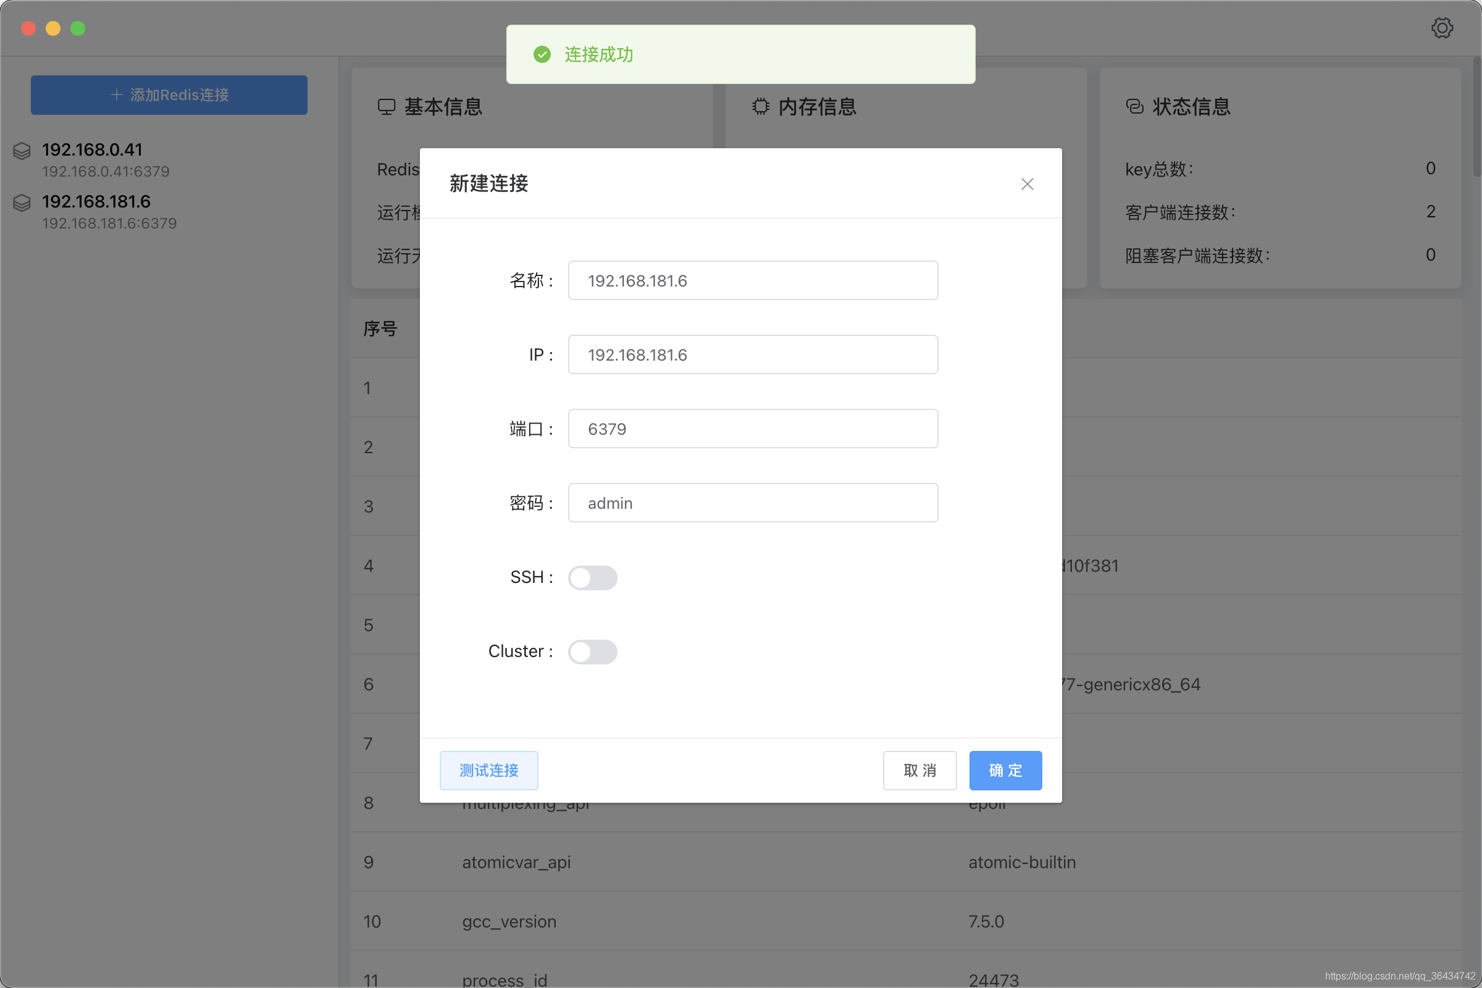Click the server icon beside 192.168.0.41

tap(22, 151)
